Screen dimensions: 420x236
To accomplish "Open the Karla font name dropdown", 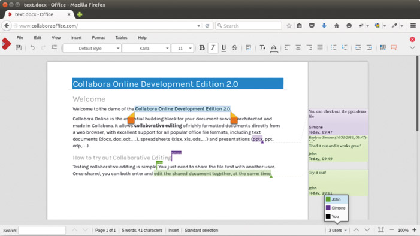I will [146, 48].
